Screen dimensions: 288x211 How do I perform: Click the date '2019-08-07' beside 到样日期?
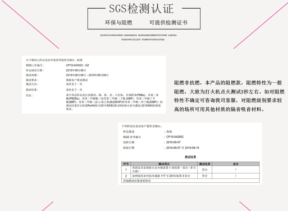tap(174, 142)
